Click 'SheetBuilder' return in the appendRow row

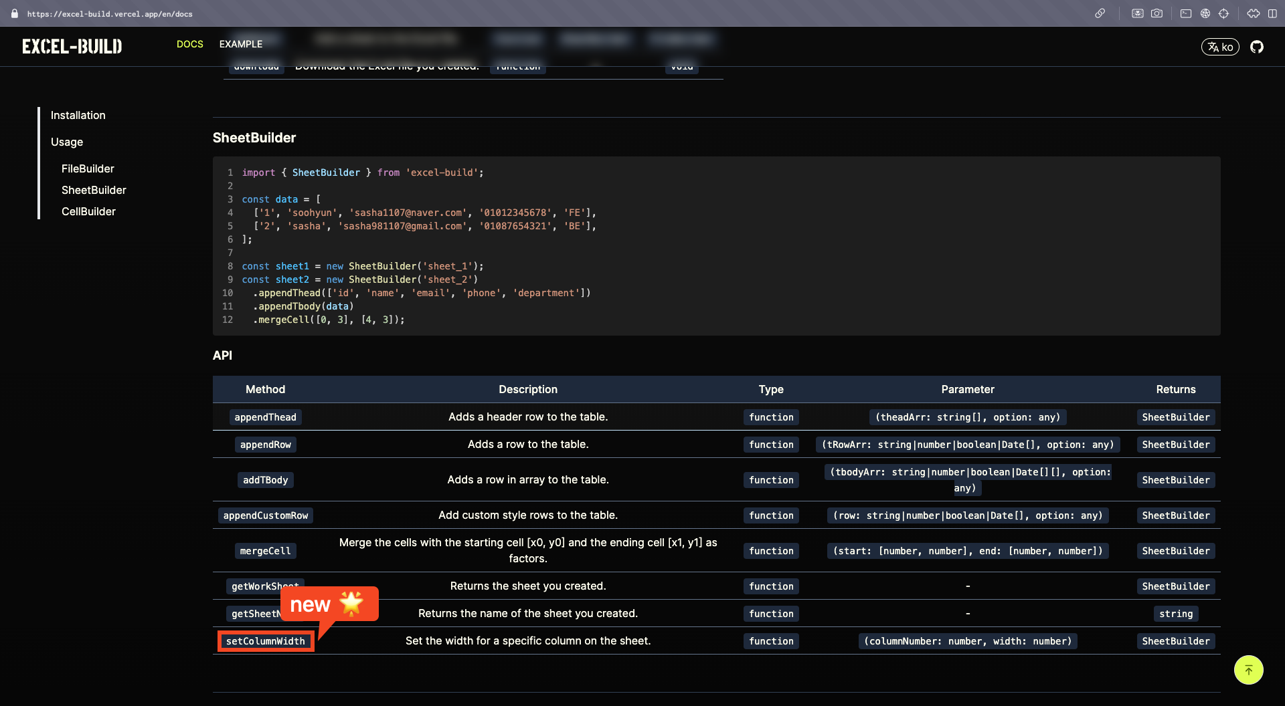(x=1176, y=445)
